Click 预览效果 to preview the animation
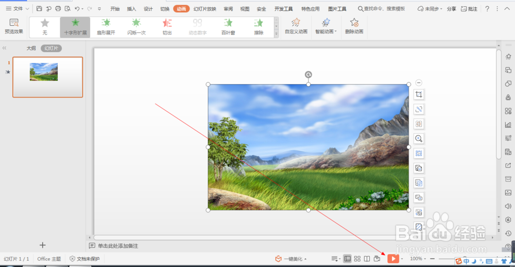The width and height of the screenshot is (515, 267). [x=14, y=27]
